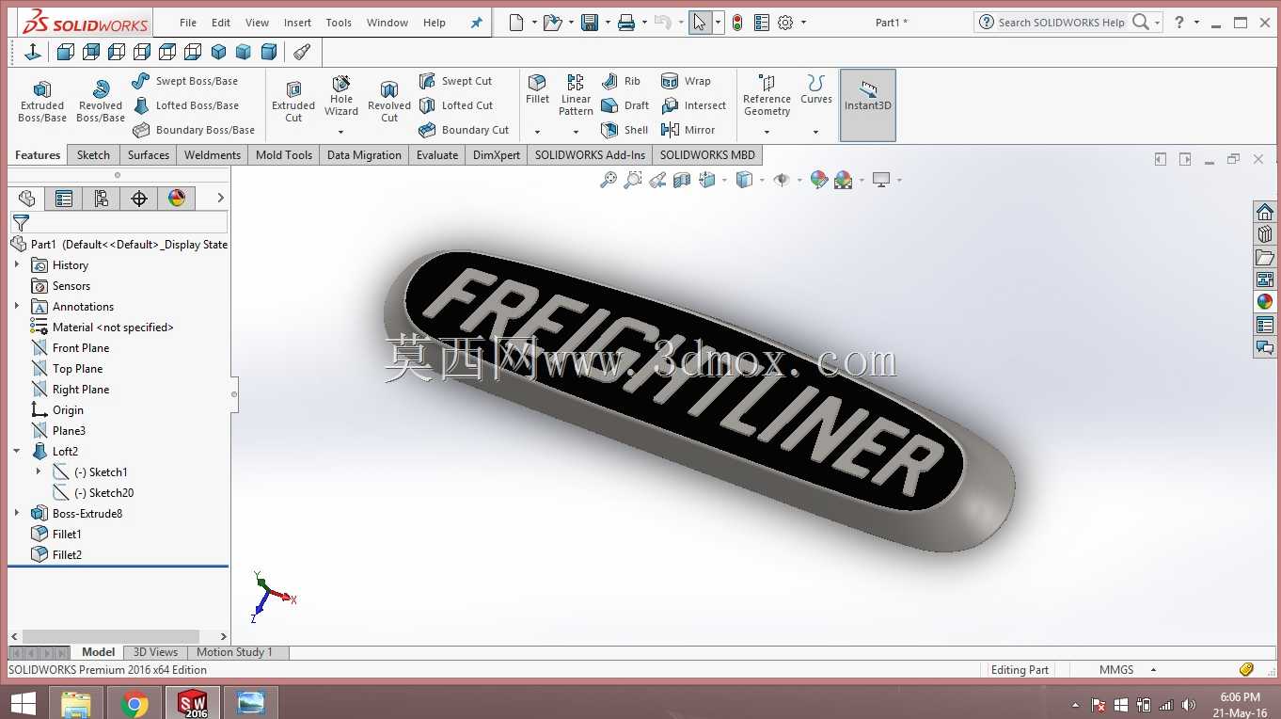The image size is (1281, 719).
Task: Collapse the Loft2 feature node
Action: [x=17, y=452]
